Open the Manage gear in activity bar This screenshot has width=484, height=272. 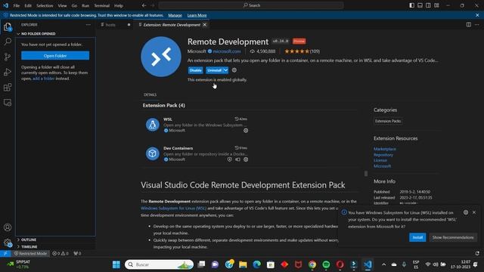(x=8, y=243)
